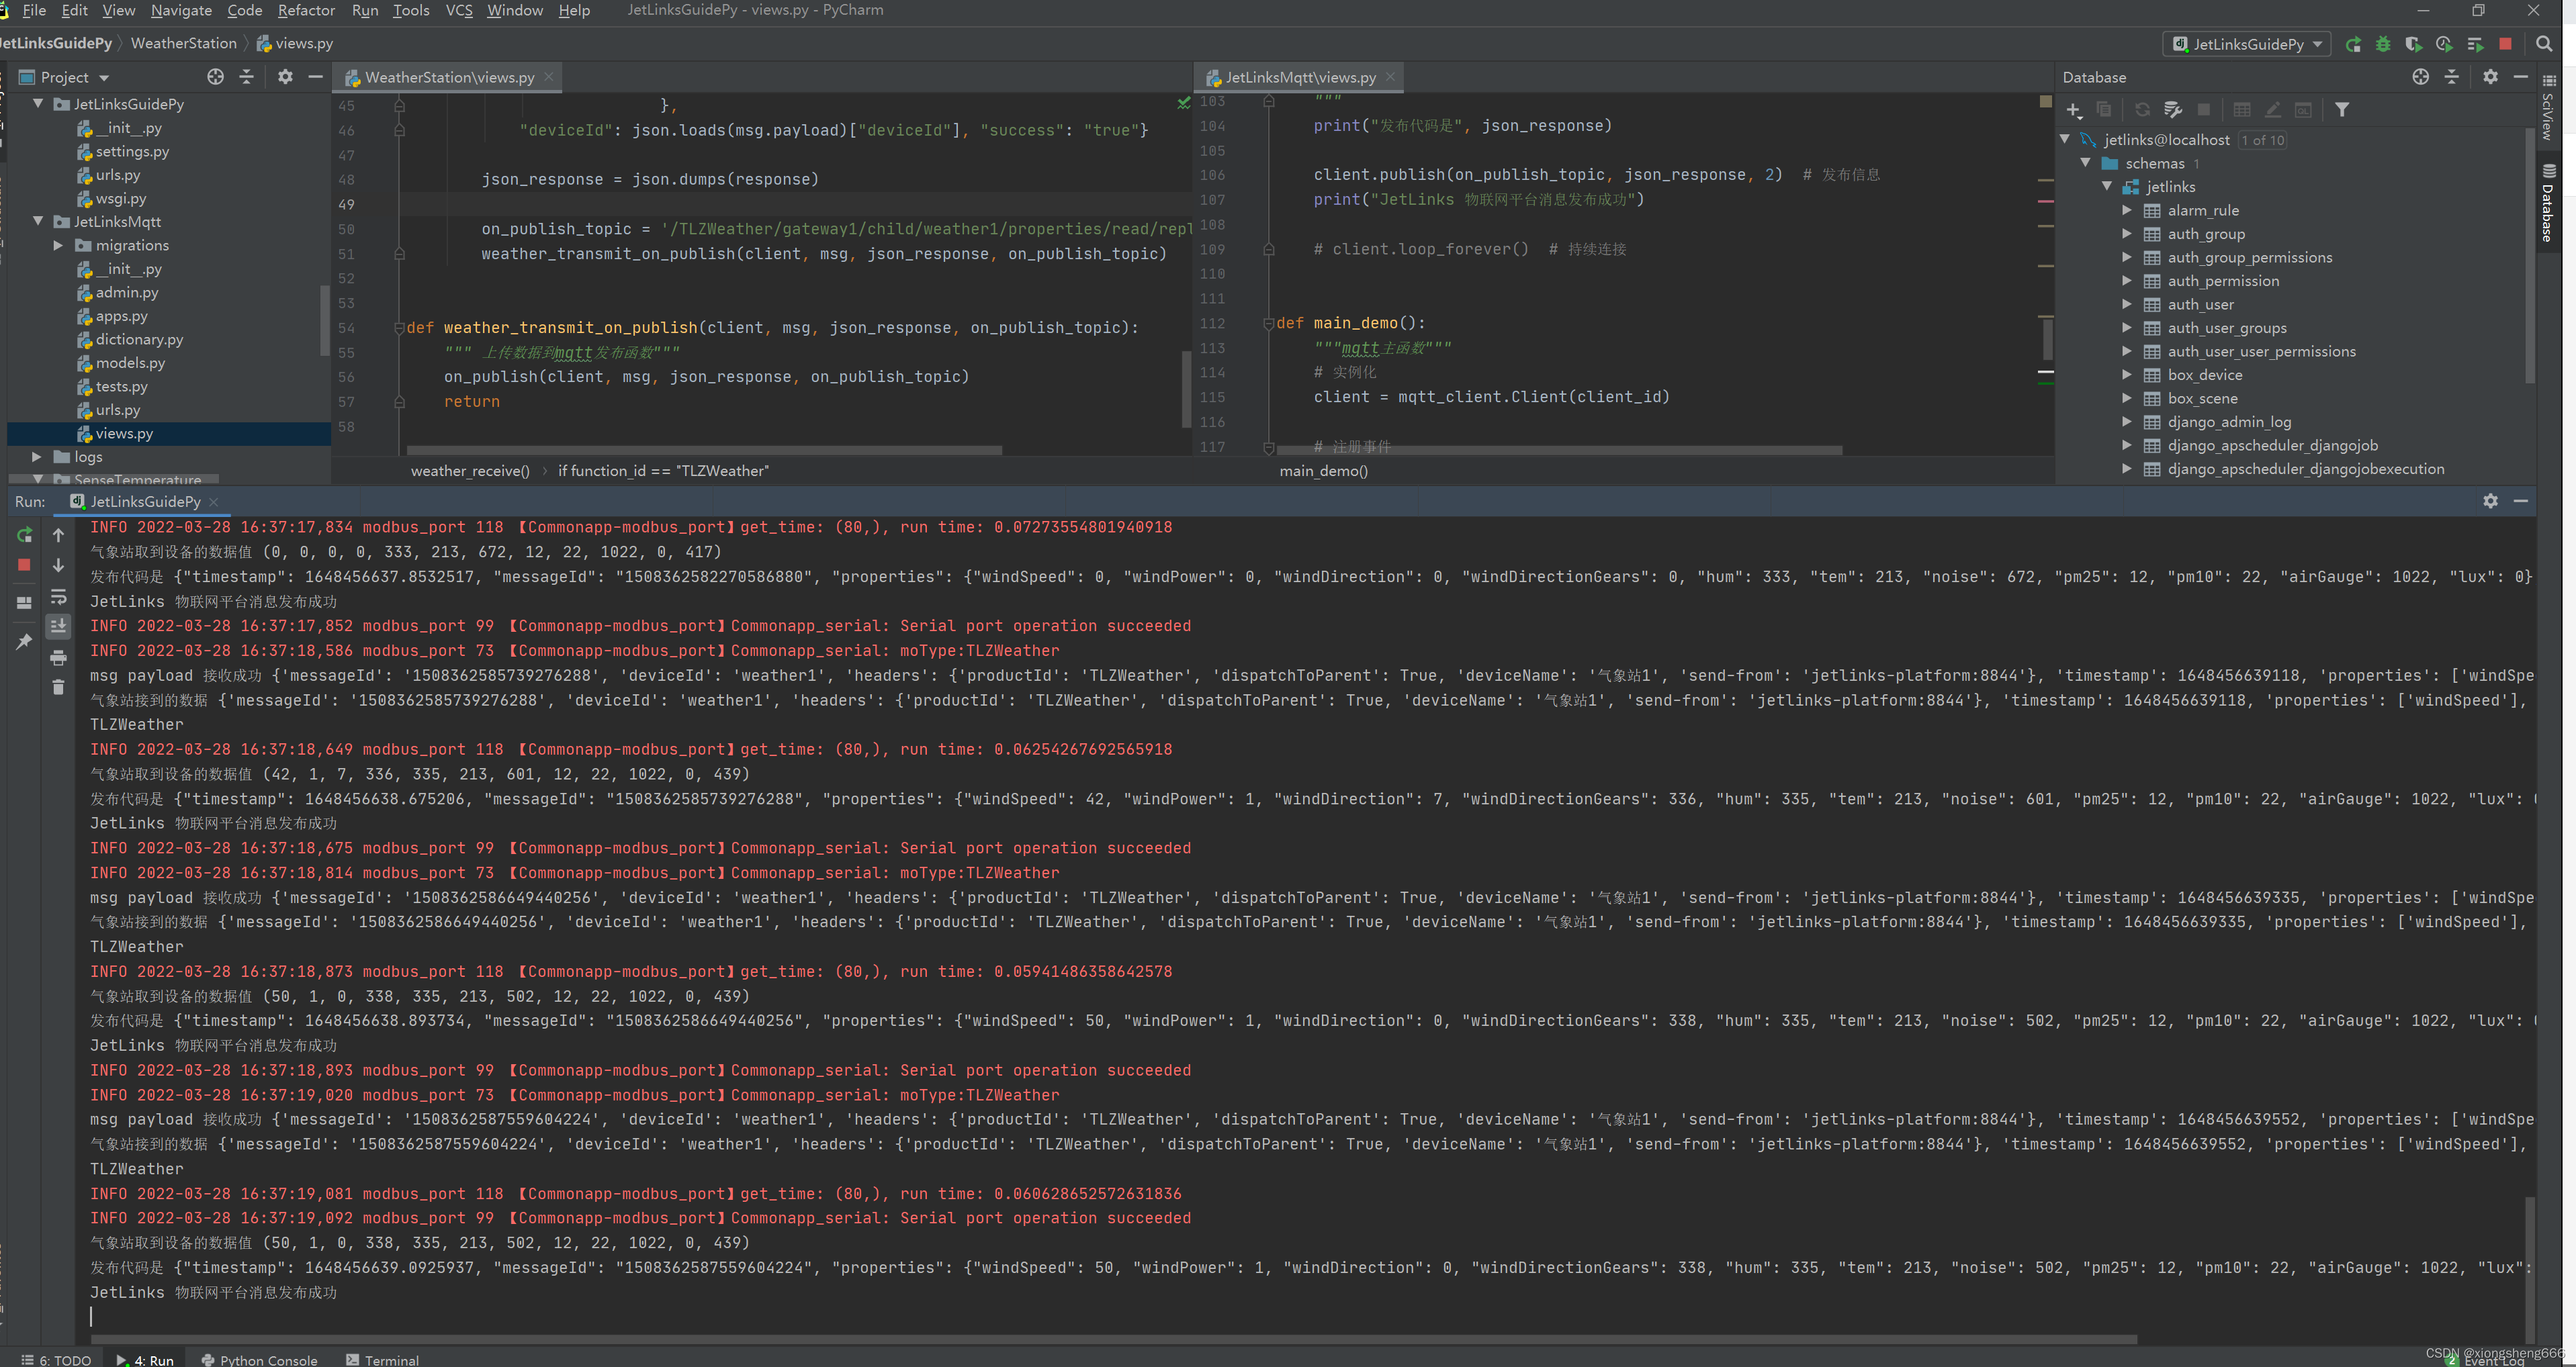
Task: Click the database filter funnel icon
Action: (x=2342, y=110)
